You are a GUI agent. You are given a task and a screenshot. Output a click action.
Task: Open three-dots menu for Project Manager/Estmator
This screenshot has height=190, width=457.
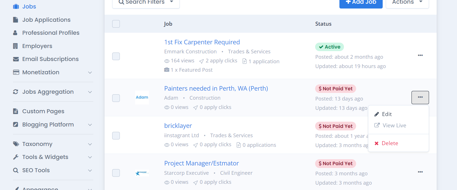(x=420, y=172)
